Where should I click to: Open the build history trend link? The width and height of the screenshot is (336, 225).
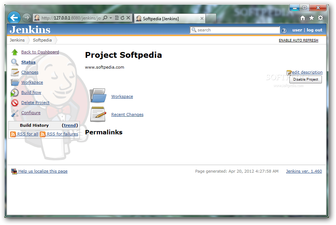tap(70, 125)
